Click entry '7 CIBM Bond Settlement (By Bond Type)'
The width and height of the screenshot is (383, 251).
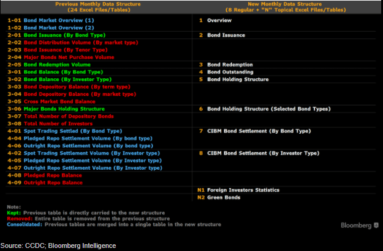(x=255, y=131)
